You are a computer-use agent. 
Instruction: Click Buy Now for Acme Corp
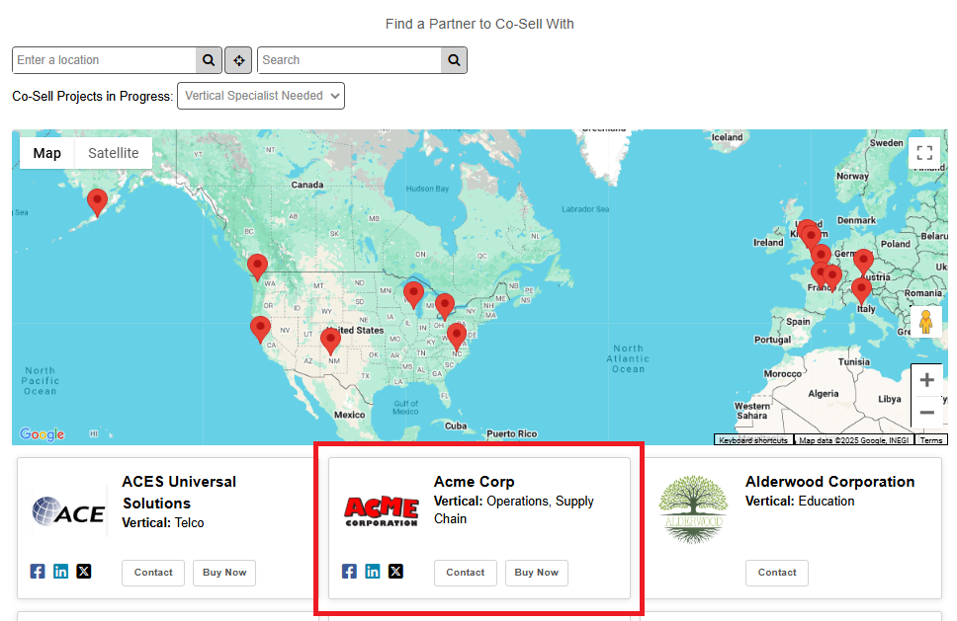click(x=537, y=573)
